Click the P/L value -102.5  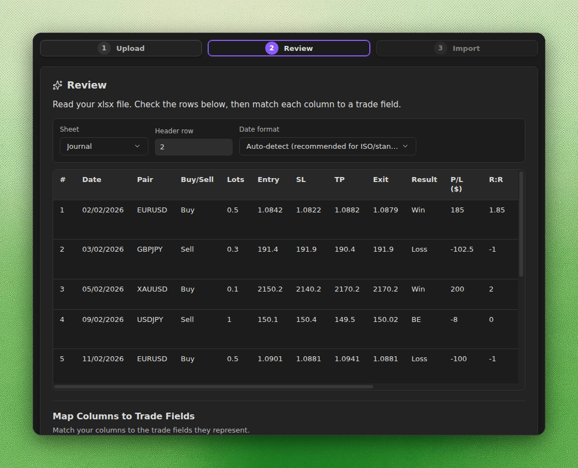pyautogui.click(x=462, y=249)
